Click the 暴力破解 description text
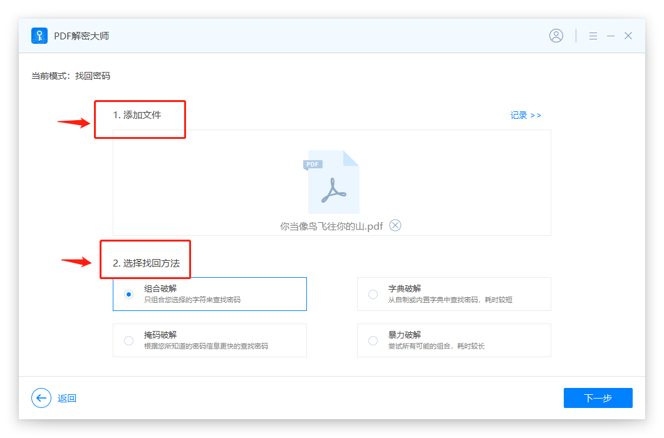Image resolution: width=664 pixels, height=438 pixels. (x=437, y=346)
